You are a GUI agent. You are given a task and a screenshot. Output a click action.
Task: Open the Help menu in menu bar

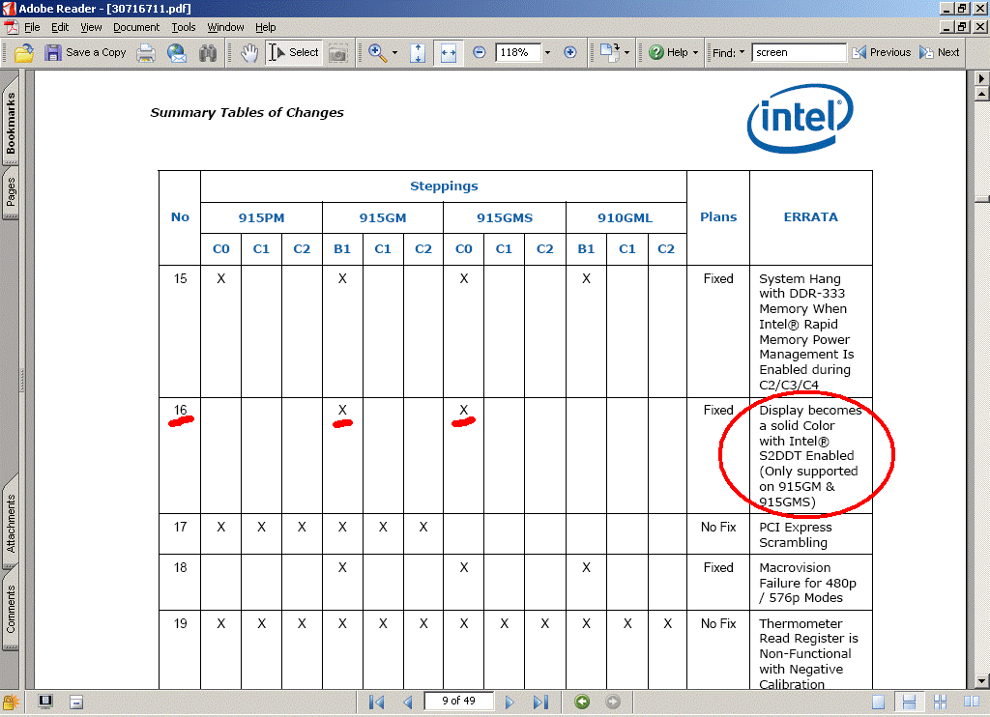265,27
